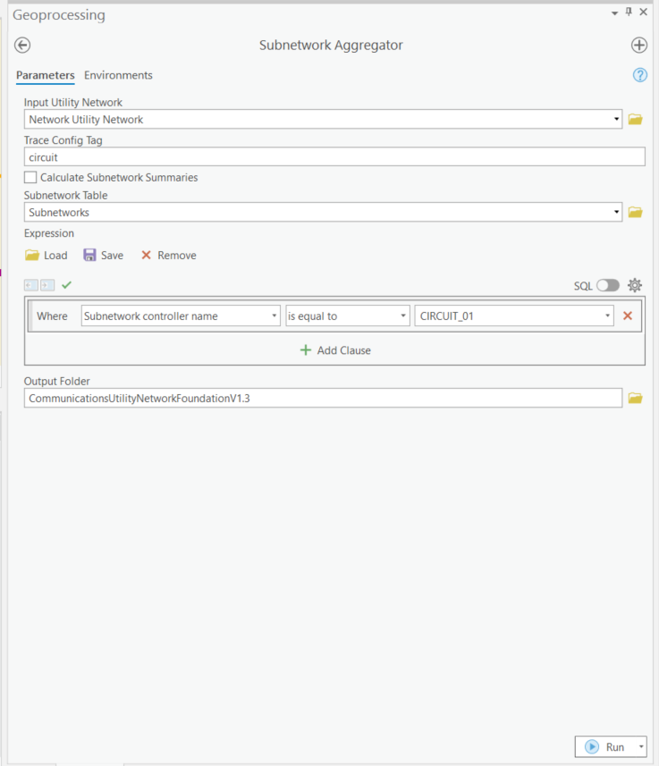This screenshot has height=766, width=659.
Task: Browse for Subnetwork Table folder icon
Action: tap(635, 213)
